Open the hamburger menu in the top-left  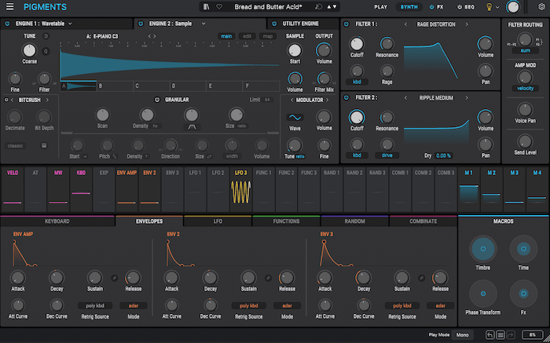point(8,7)
